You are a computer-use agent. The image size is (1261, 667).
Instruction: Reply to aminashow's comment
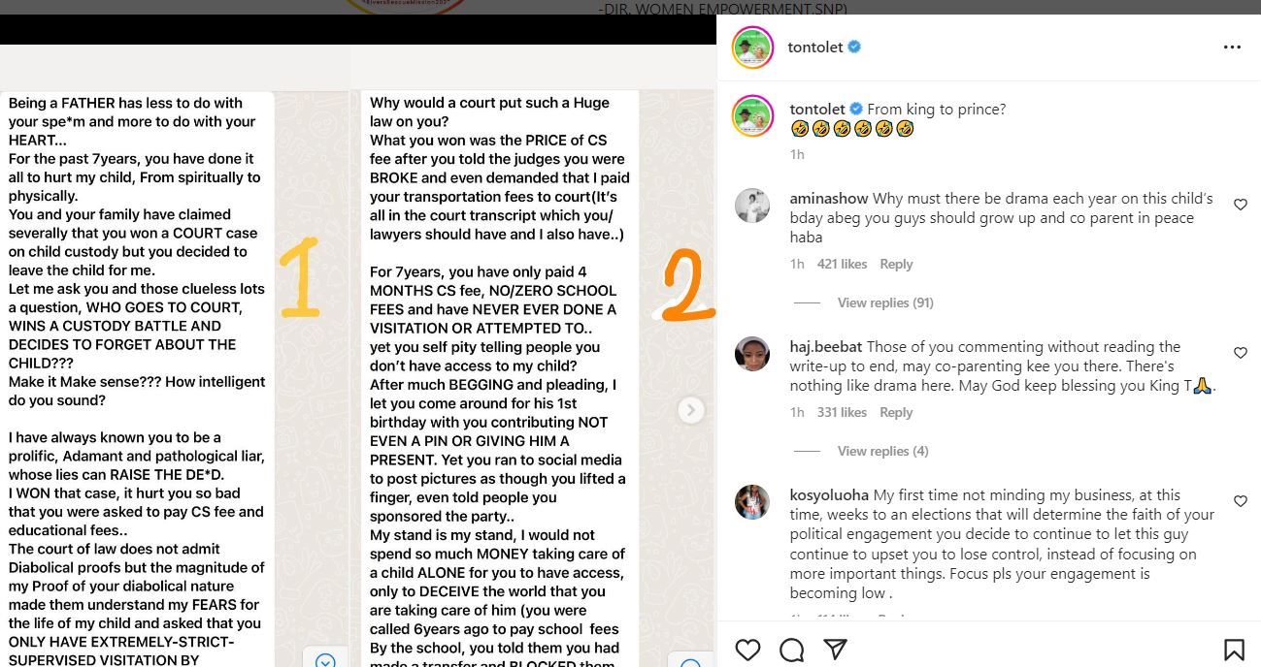(896, 264)
